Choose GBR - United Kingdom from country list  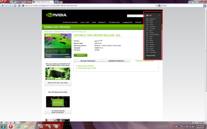pyautogui.click(x=152, y=35)
